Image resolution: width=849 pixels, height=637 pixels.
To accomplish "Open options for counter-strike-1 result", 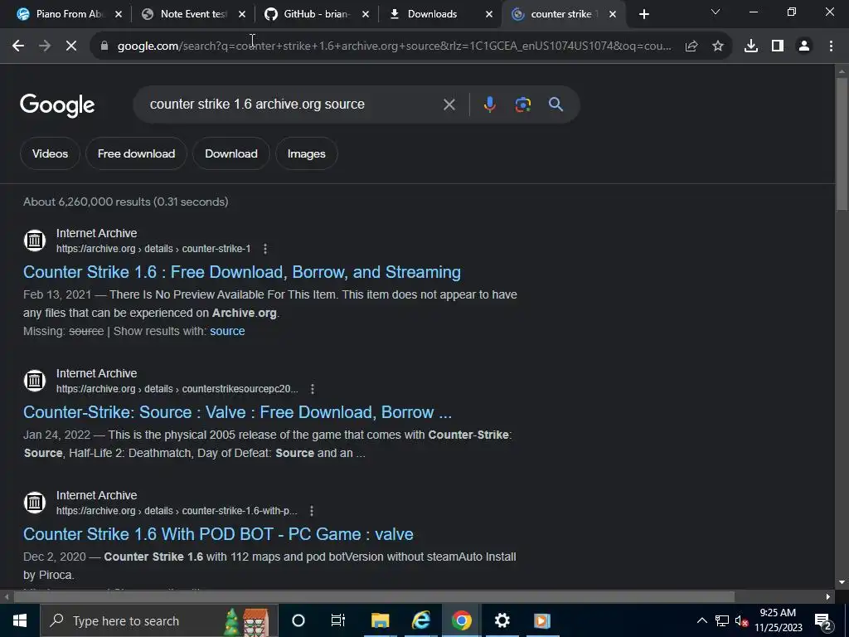I will pyautogui.click(x=264, y=249).
